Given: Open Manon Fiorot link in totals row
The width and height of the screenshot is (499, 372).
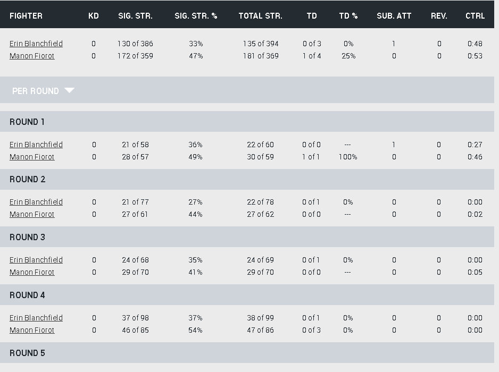Looking at the screenshot, I should tap(32, 56).
